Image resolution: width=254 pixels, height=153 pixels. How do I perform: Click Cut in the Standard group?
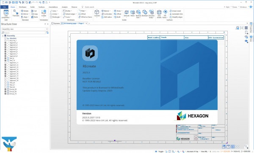(x=34, y=11)
